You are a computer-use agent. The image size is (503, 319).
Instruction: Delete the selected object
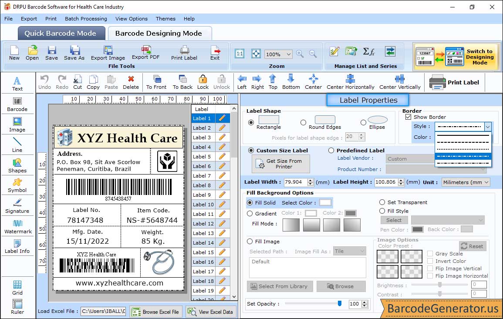pyautogui.click(x=131, y=82)
